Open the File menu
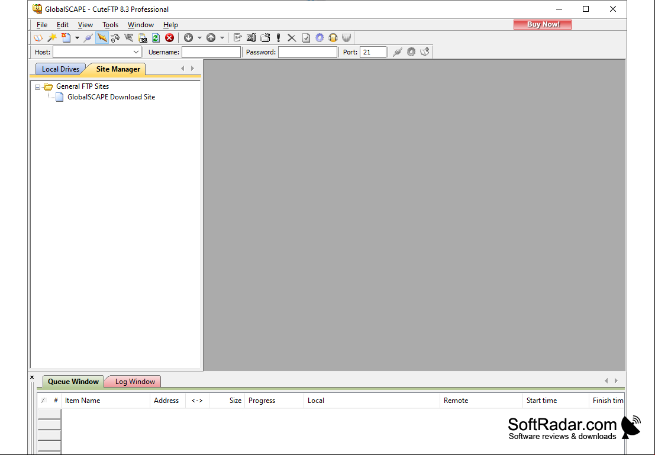The image size is (655, 455). click(x=42, y=25)
